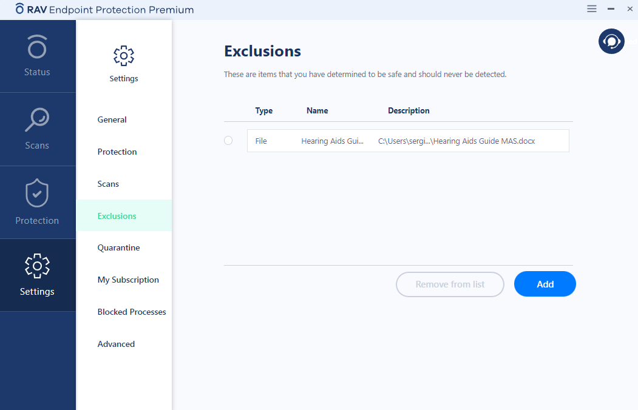The height and width of the screenshot is (410, 638).
Task: Open Quarantine settings page
Action: click(119, 248)
